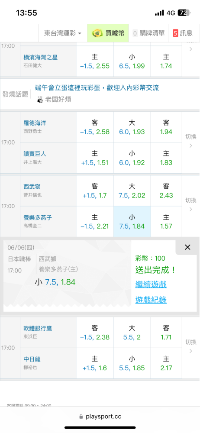The height and width of the screenshot is (433, 200).
Task: Tap the 買噱幣 coin button
Action: pos(108,33)
